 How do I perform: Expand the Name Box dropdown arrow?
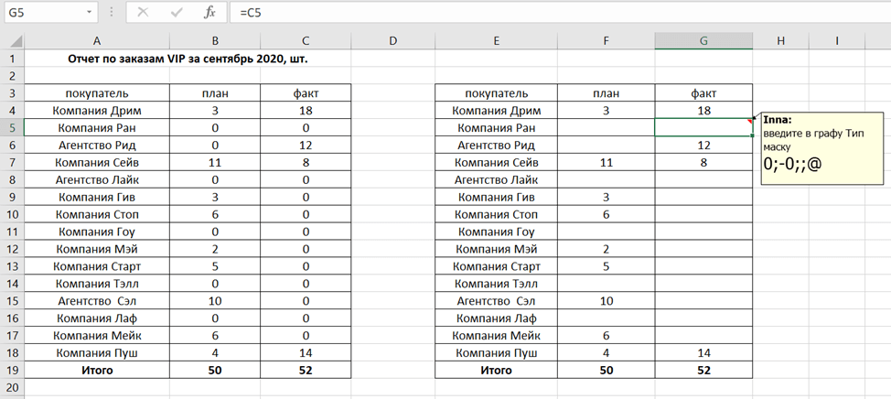(x=89, y=13)
